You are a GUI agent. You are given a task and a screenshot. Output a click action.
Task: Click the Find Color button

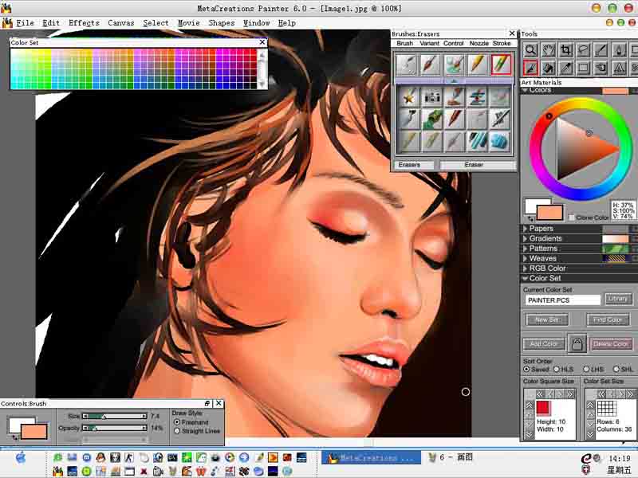point(608,320)
